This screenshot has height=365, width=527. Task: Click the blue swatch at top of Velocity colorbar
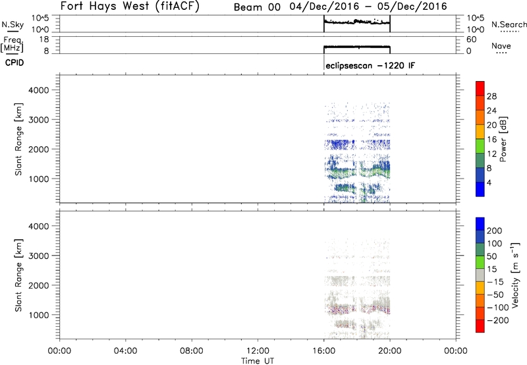(480, 224)
